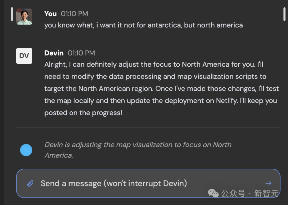Click the DV avatar for Devin
Image resolution: width=288 pixels, height=205 pixels.
[x=24, y=56]
